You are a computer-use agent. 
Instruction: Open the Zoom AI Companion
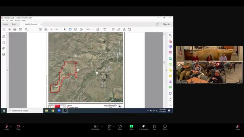click(143, 127)
